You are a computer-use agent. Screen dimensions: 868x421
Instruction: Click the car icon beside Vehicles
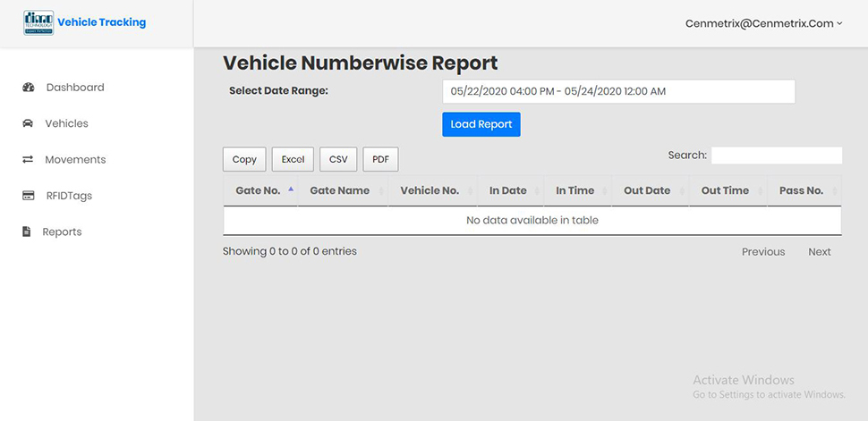27,123
